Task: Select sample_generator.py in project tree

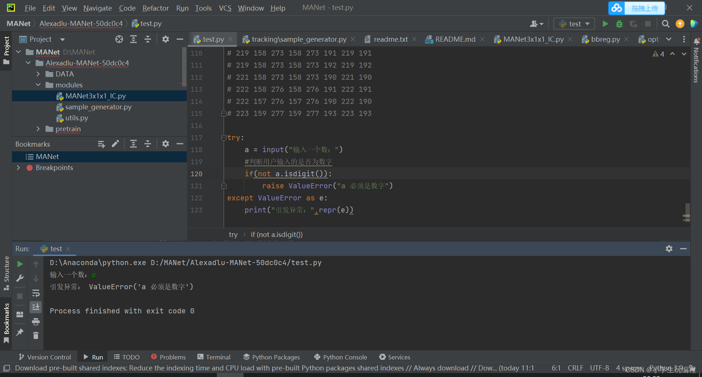Action: (98, 107)
